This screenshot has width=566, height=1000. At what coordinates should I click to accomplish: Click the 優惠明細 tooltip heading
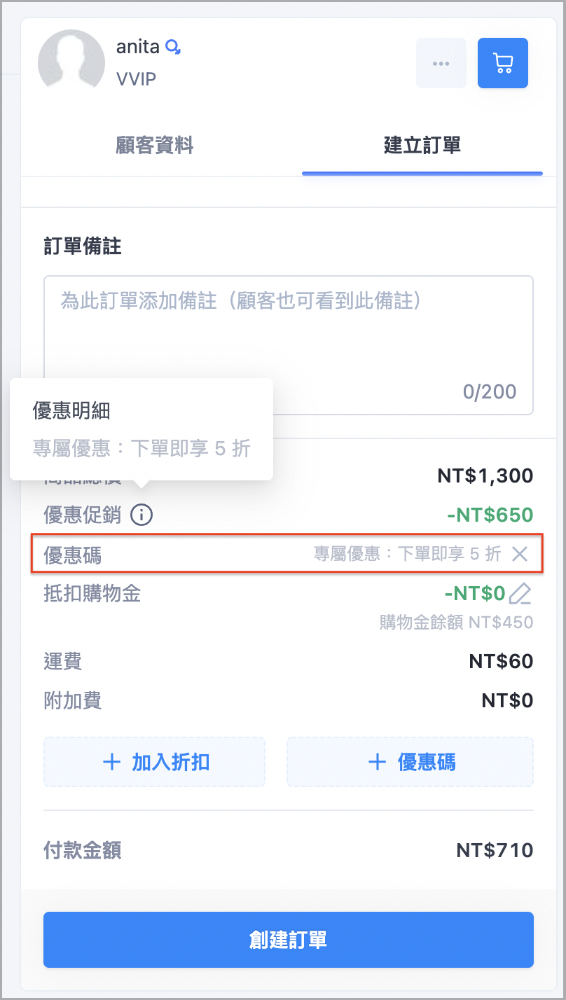tap(71, 411)
